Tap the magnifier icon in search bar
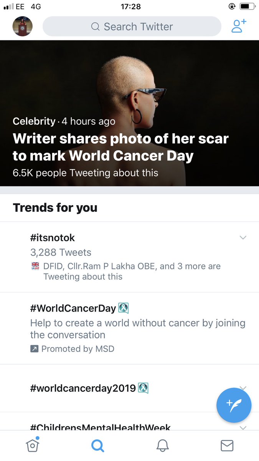The height and width of the screenshot is (461, 259). click(95, 27)
